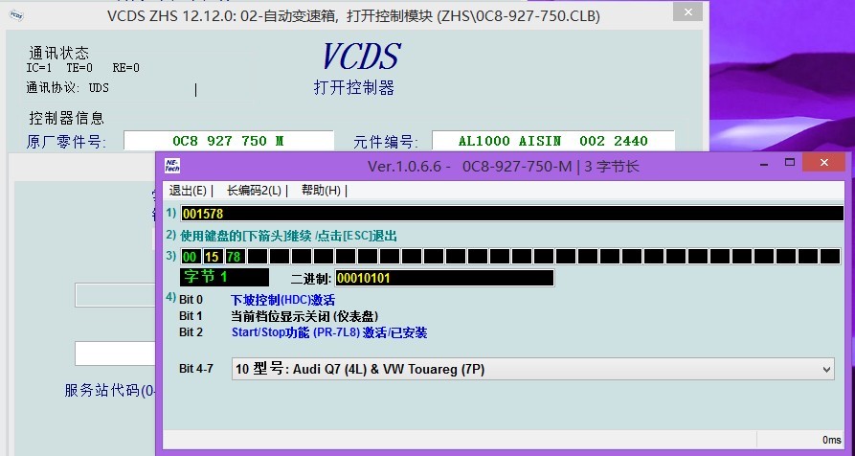Click the 0ms status bar entry
Screen dimensions: 855x456
pyautogui.click(x=832, y=440)
